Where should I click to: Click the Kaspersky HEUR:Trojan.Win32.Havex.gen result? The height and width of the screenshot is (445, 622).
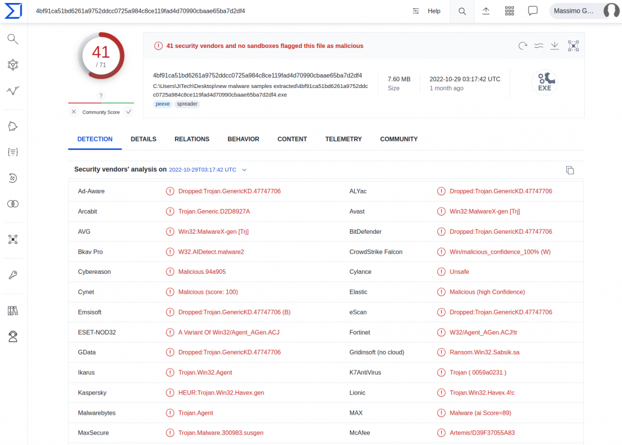coord(221,393)
